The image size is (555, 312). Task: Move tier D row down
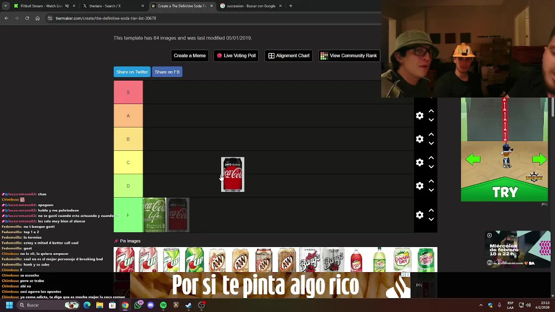pyautogui.click(x=431, y=190)
